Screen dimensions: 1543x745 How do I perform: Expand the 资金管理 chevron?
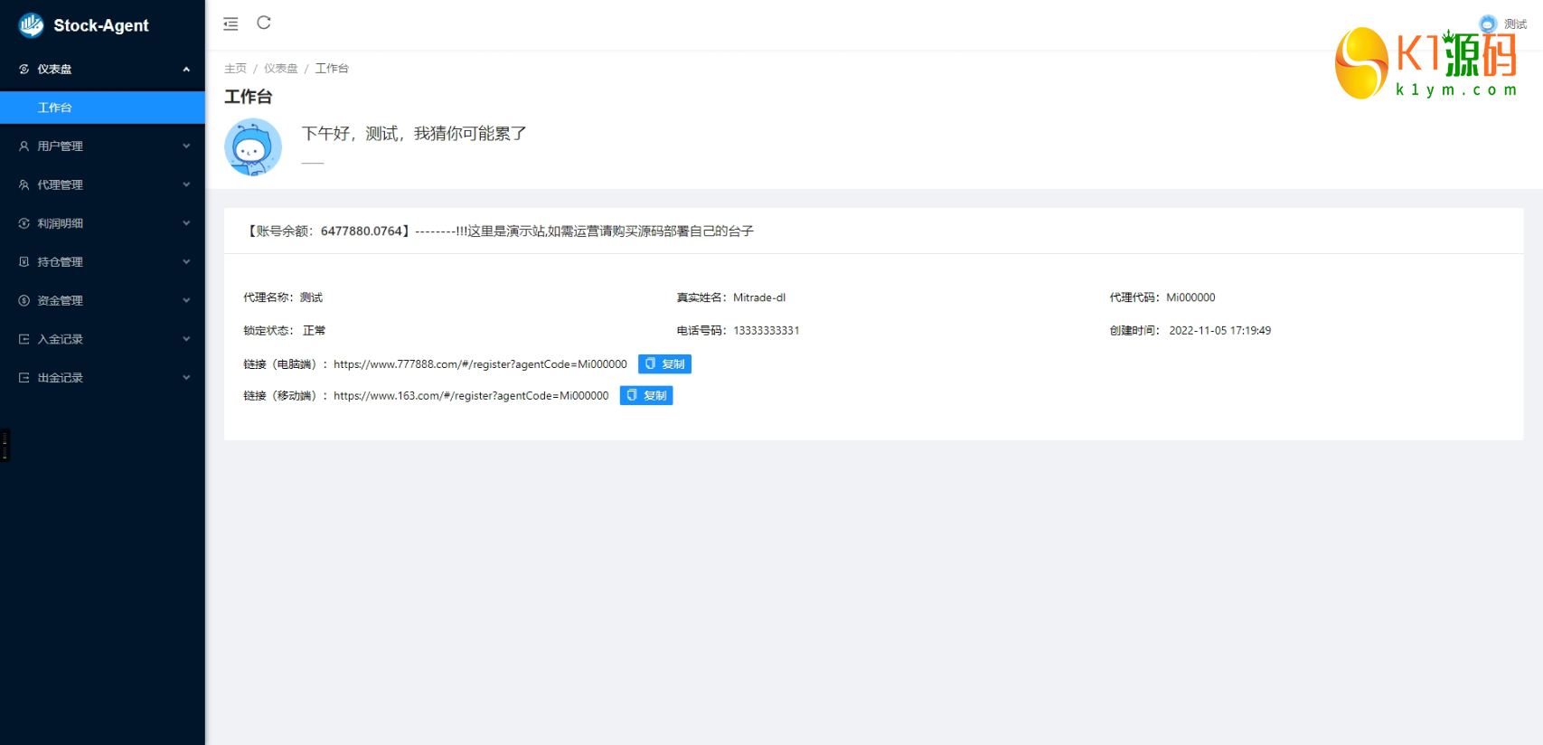(x=186, y=300)
